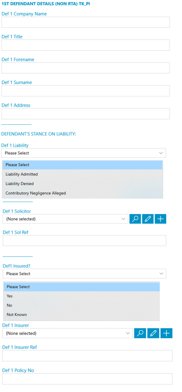Search for a Def 1 Insurer
182x392 pixels.
140,333
